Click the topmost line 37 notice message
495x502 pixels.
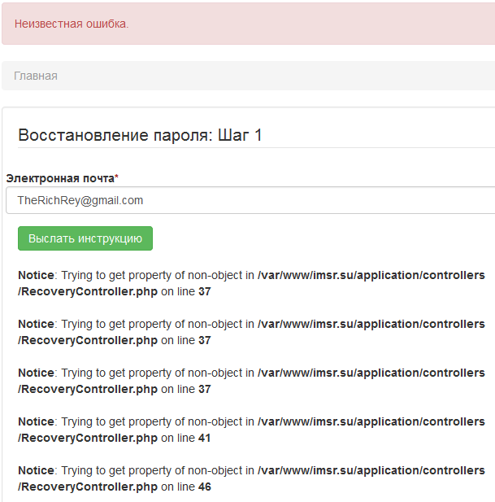click(x=251, y=283)
